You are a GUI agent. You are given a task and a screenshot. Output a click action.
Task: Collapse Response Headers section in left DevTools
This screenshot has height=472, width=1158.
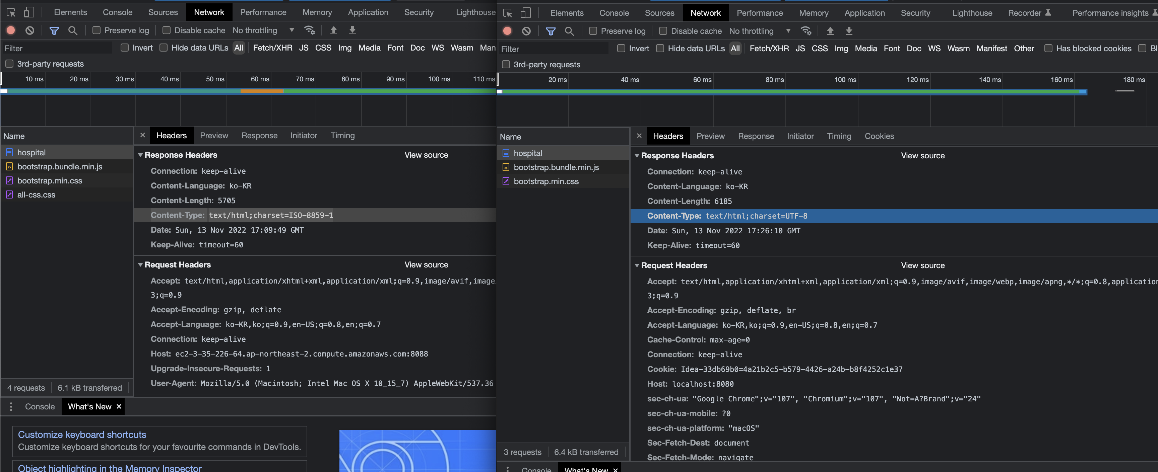click(x=140, y=155)
